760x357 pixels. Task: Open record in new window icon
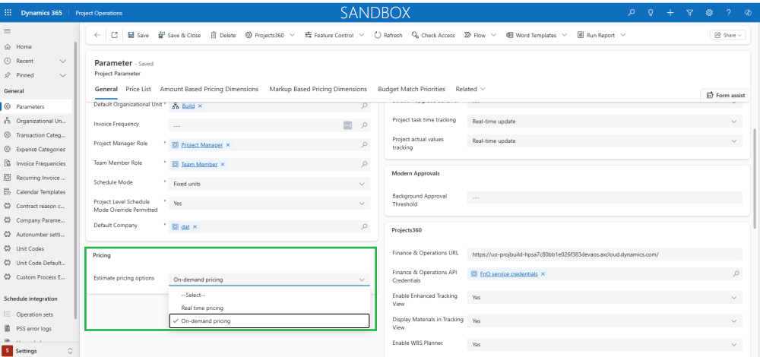click(114, 35)
